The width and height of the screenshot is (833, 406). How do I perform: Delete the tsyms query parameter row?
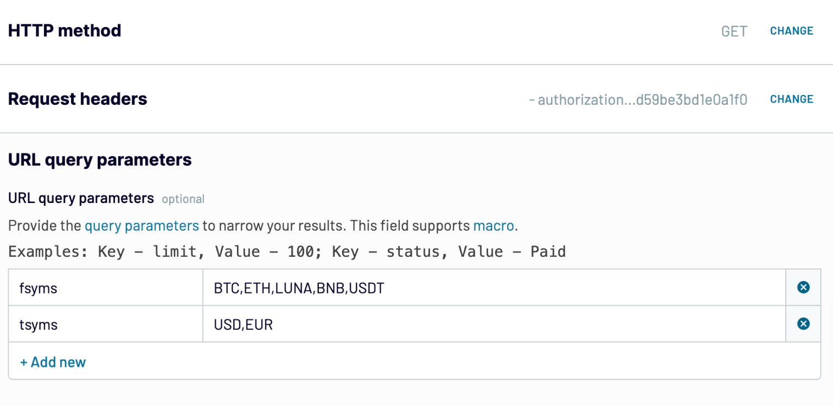coord(803,324)
